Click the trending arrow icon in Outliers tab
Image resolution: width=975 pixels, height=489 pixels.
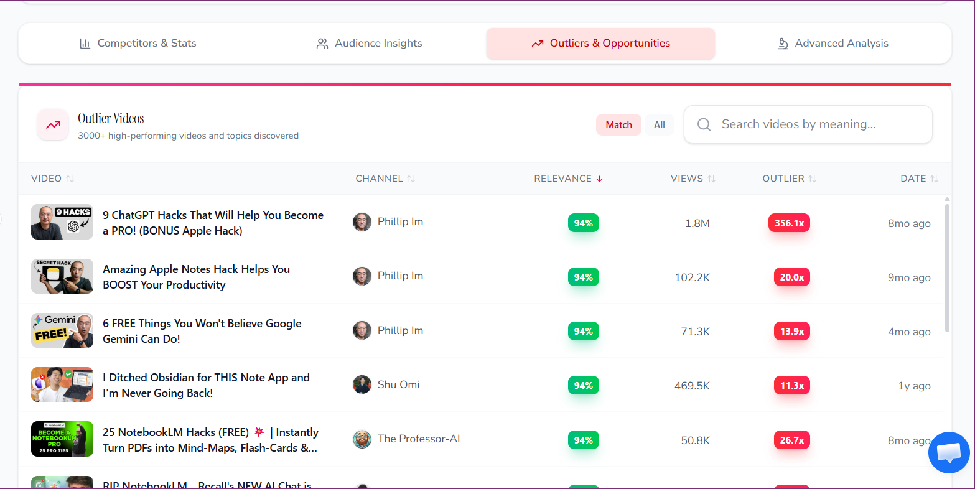[538, 44]
